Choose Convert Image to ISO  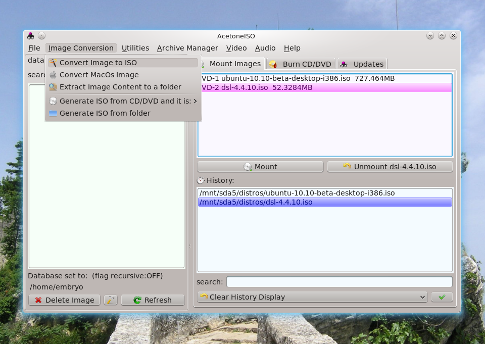click(x=123, y=63)
